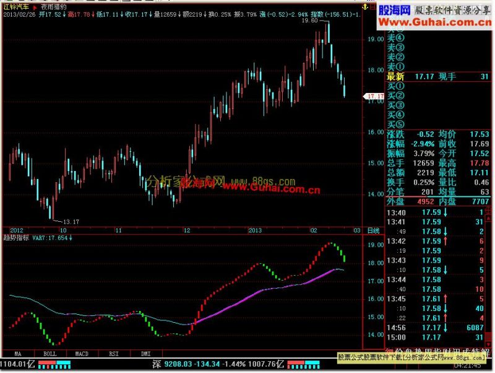Select the RSI indicator tab

114,354
